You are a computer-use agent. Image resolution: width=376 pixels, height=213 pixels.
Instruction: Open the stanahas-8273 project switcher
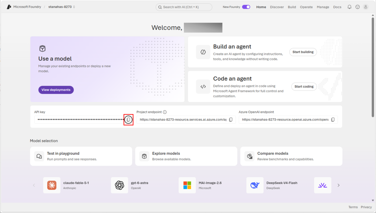[x=62, y=7]
